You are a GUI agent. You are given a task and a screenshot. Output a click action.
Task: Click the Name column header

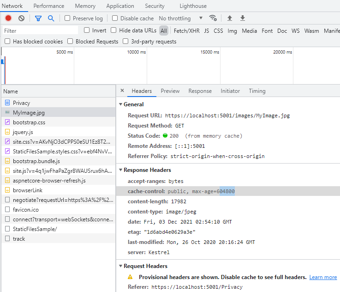pyautogui.click(x=58, y=91)
